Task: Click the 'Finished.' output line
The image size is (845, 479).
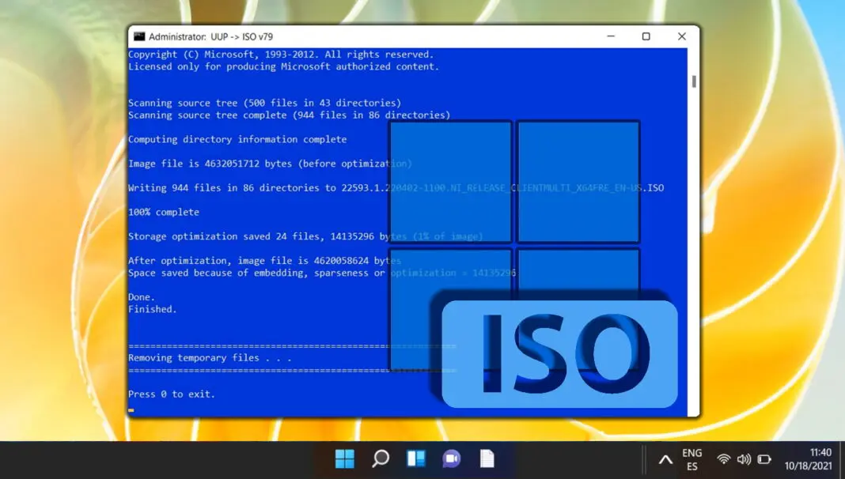Action: (x=153, y=310)
